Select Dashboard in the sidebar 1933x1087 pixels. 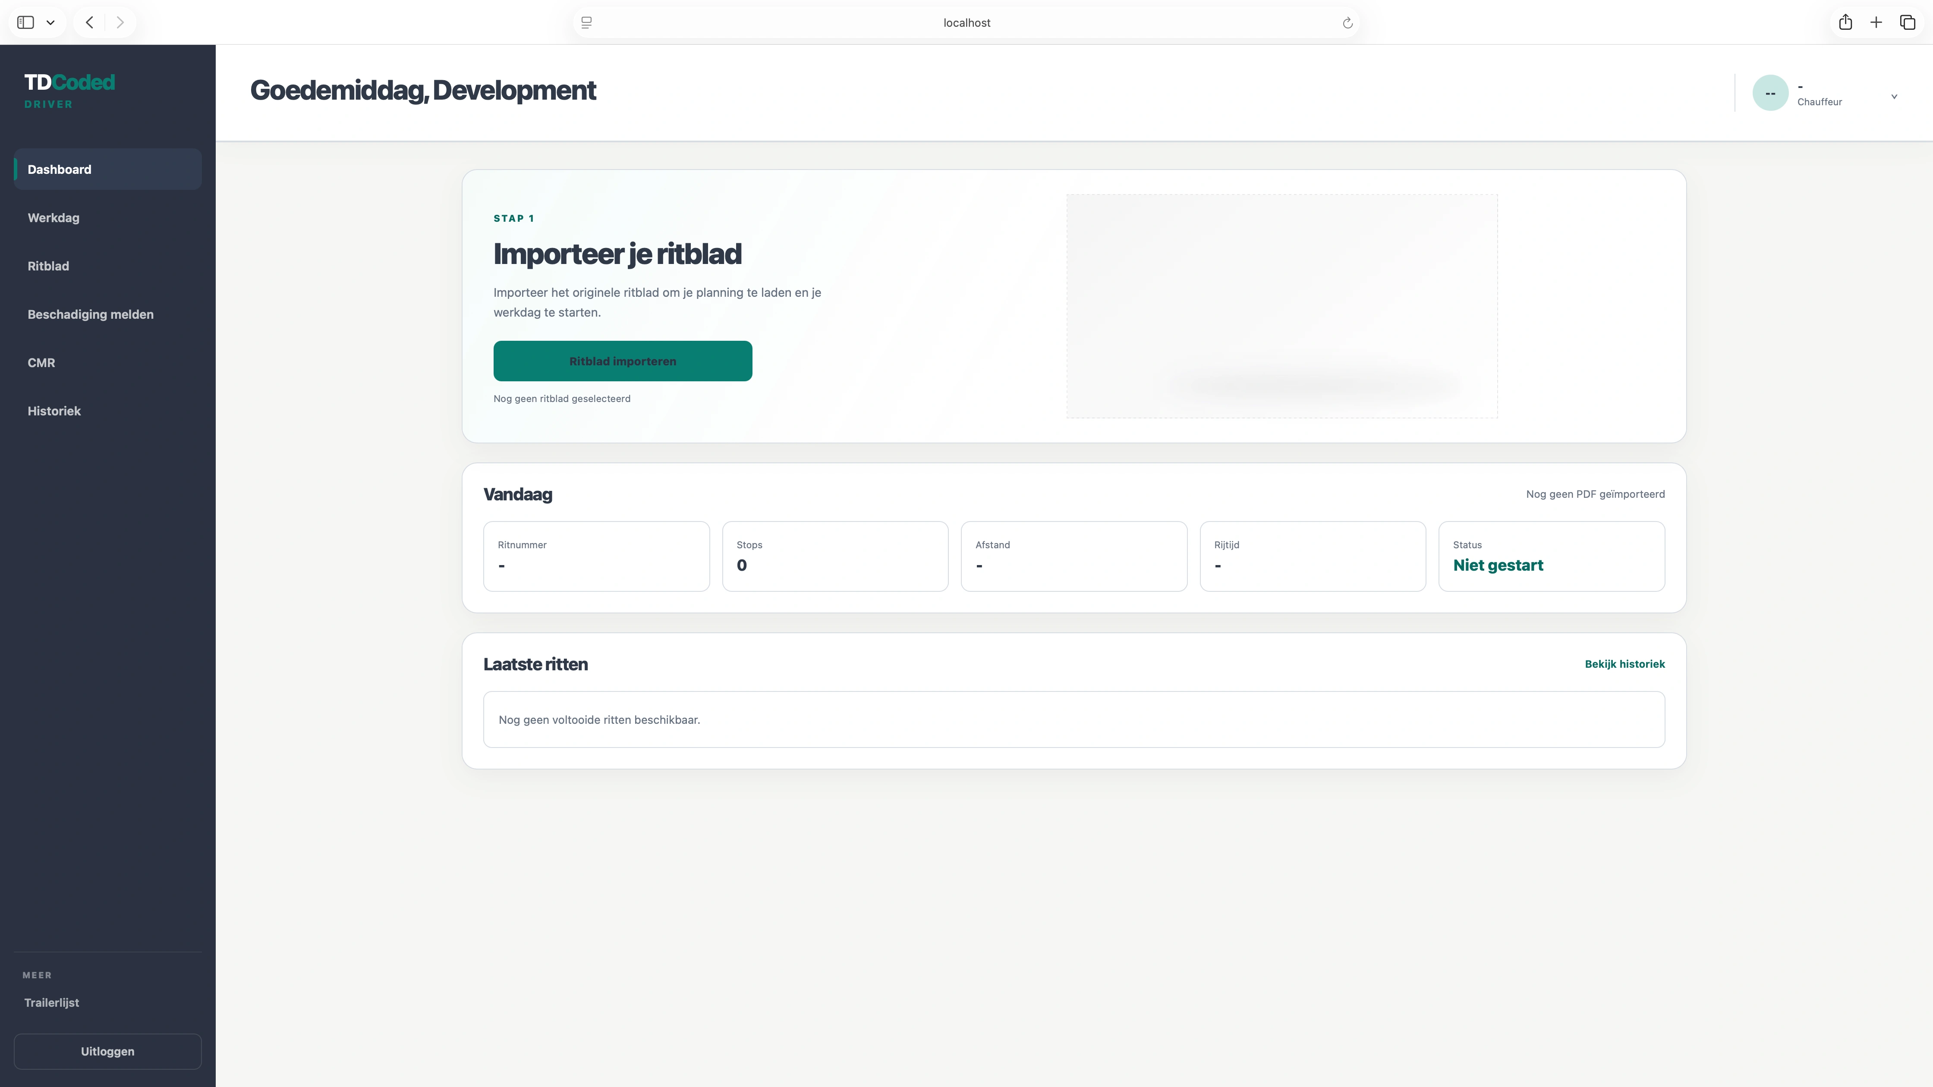[108, 170]
